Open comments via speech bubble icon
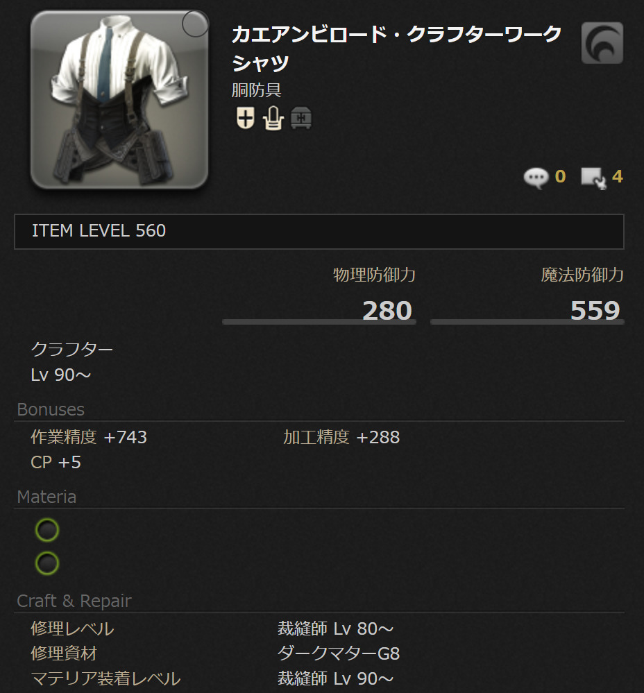Viewport: 644px width, 693px height. pos(536,177)
